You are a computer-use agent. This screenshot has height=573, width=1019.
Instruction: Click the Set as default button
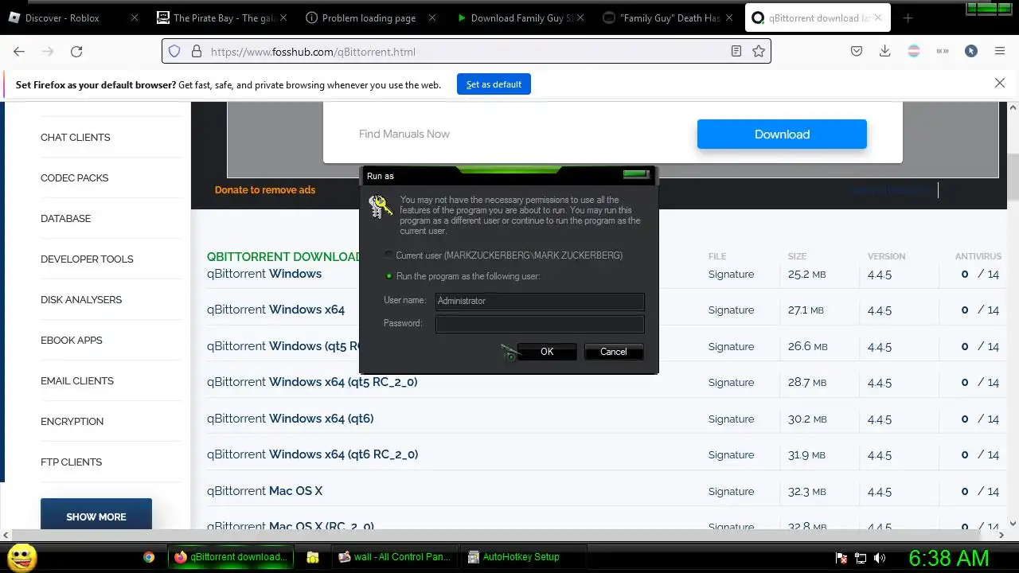(x=494, y=84)
